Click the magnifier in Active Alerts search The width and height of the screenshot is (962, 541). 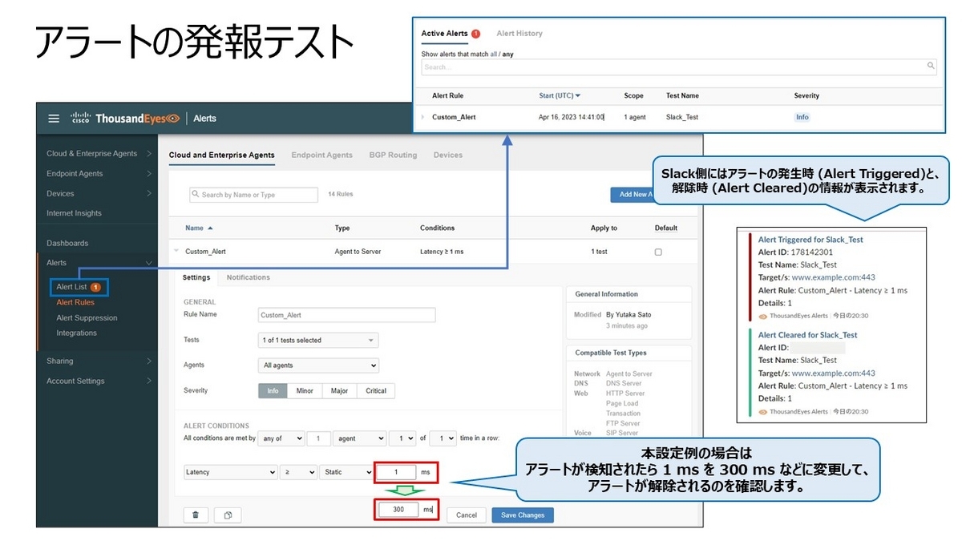[x=931, y=67]
